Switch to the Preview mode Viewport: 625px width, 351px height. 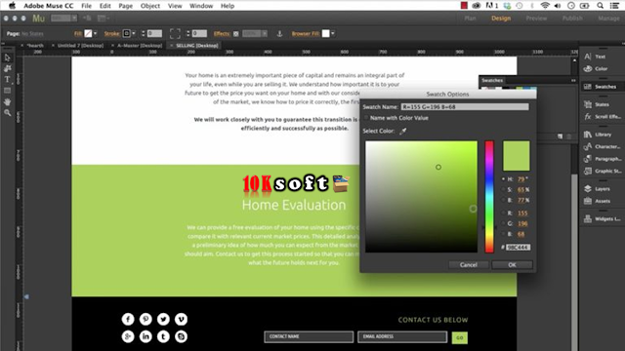point(536,19)
